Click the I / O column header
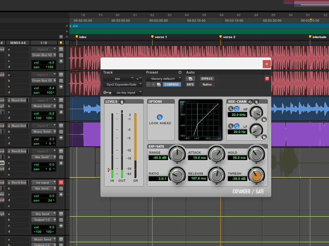Image resolution: width=329 pixels, height=246 pixels. click(44, 43)
